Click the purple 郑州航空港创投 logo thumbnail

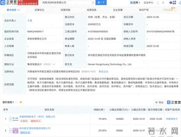pos(15,131)
